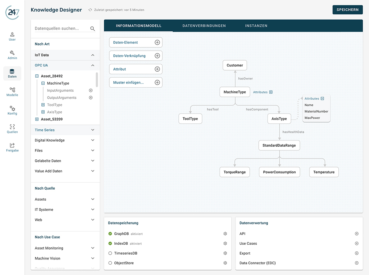Click the Speichern button
This screenshot has height=275, width=369.
347,10
